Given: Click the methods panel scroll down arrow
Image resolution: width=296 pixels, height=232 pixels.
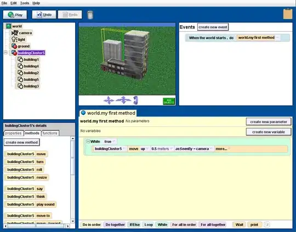Looking at the screenshot, I should pyautogui.click(x=73, y=221).
